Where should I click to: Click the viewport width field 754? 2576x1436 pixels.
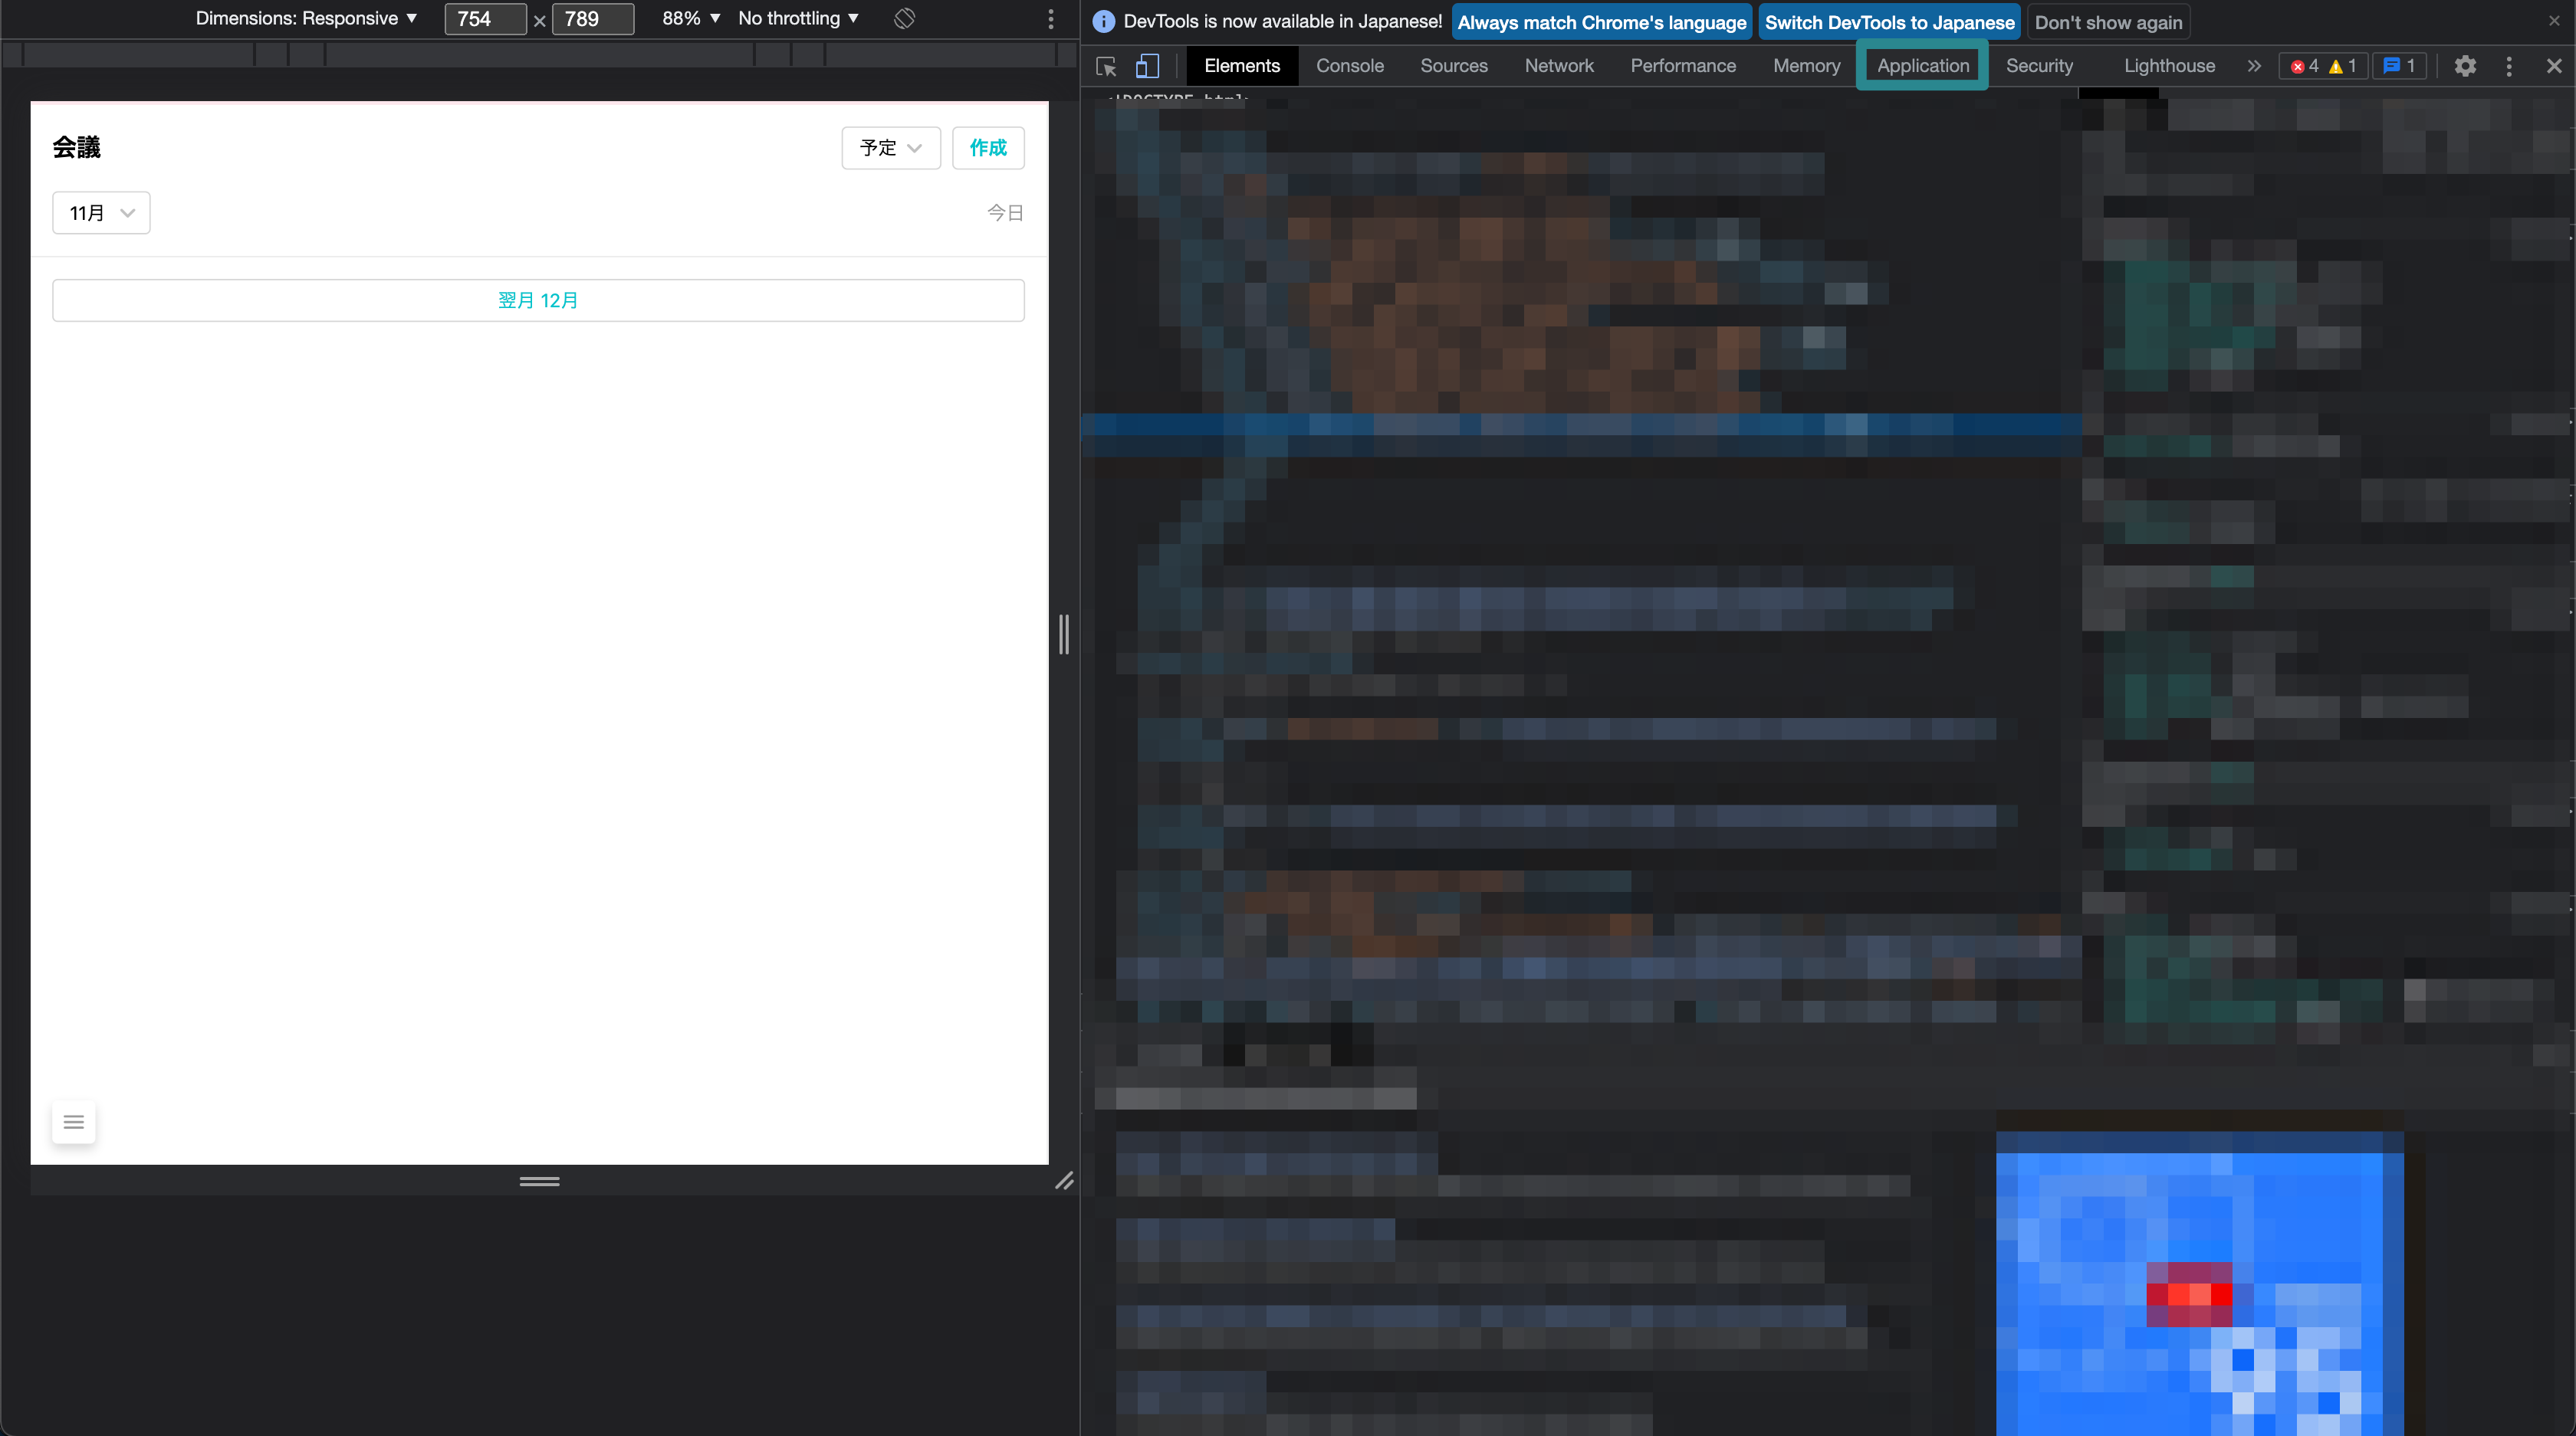click(484, 18)
